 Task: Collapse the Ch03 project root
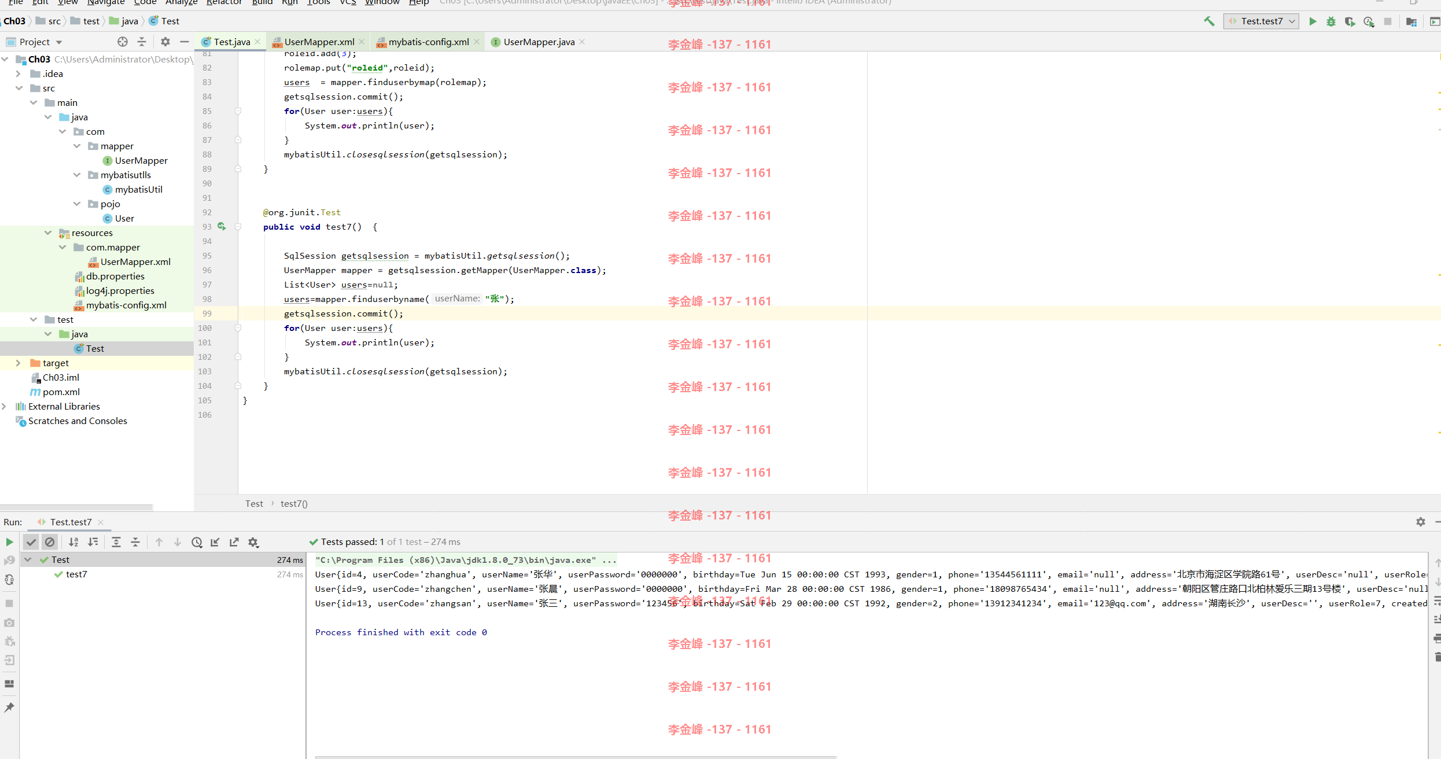pyautogui.click(x=5, y=59)
